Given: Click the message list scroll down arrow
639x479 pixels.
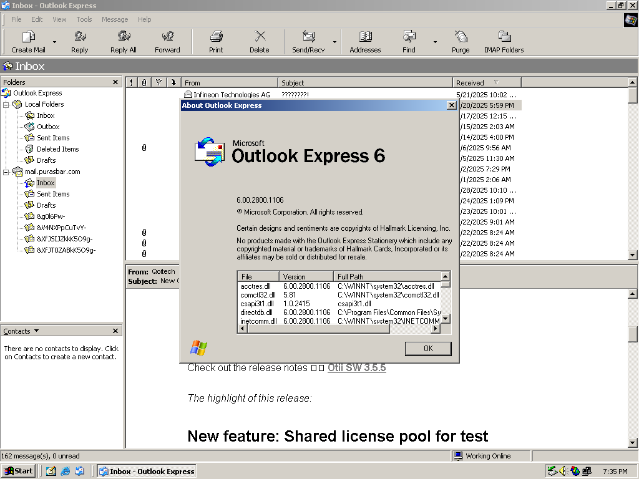Looking at the screenshot, I should 633,255.
